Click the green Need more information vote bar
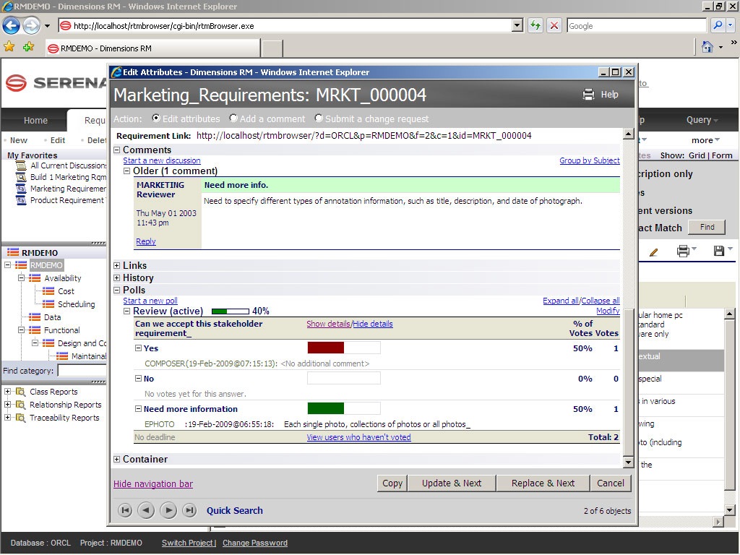Screen dimensions: 740x555 (x=326, y=408)
